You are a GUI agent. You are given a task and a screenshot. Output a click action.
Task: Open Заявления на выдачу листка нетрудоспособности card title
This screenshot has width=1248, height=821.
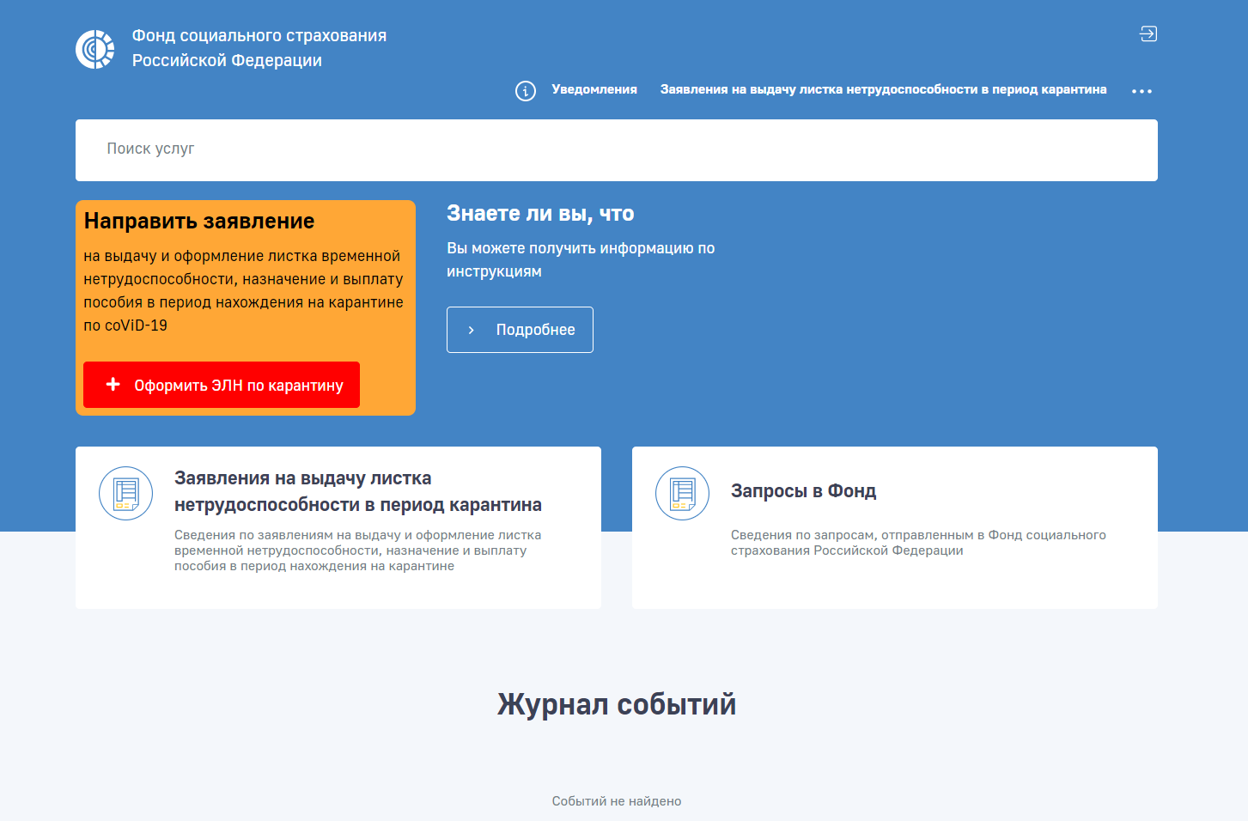pos(358,491)
